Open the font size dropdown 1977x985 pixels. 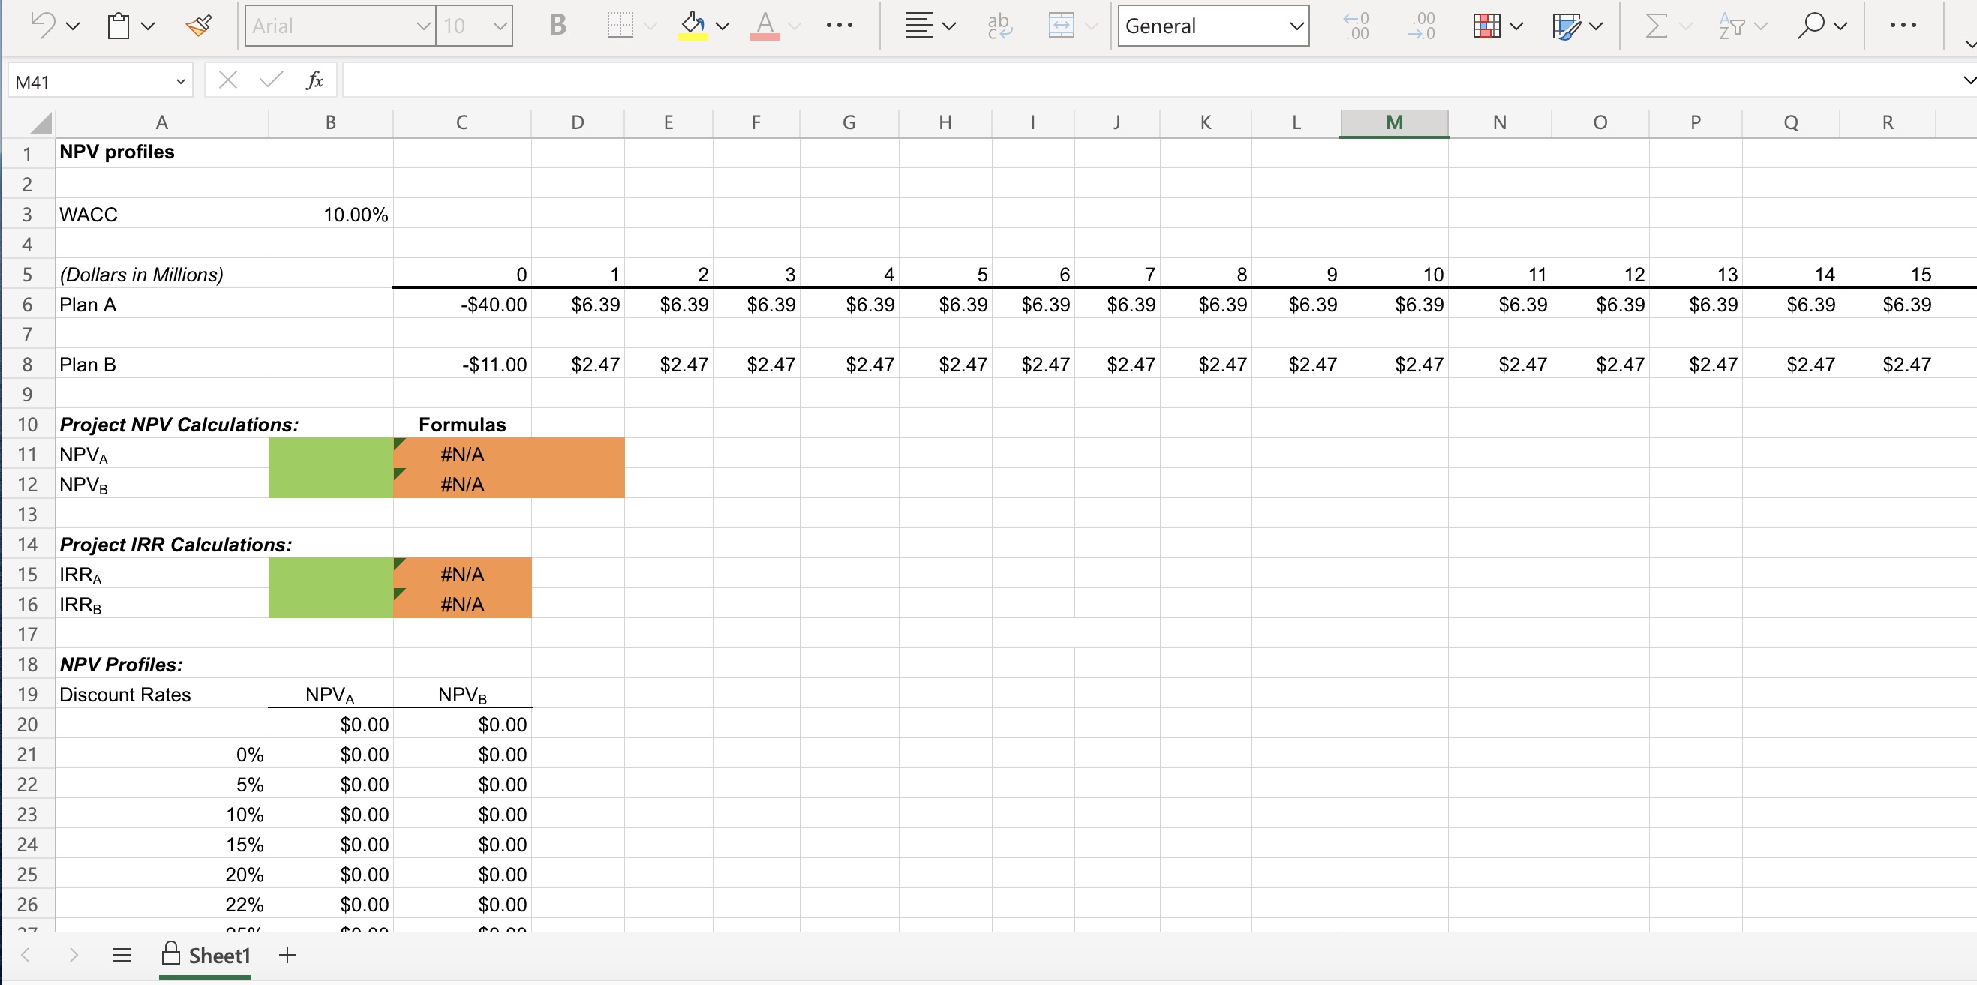click(500, 26)
